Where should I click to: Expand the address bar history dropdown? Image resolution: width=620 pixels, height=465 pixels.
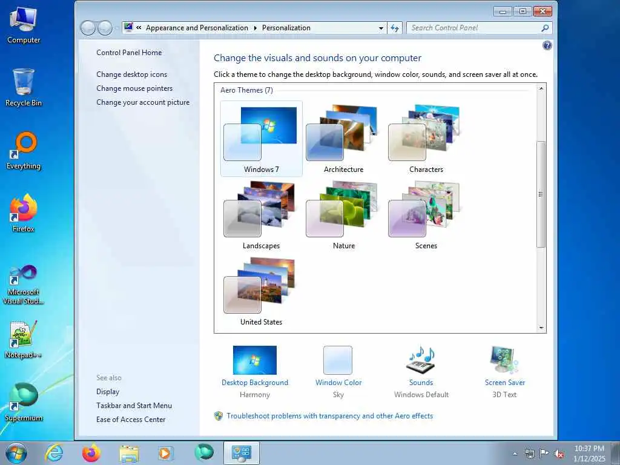coord(381,28)
